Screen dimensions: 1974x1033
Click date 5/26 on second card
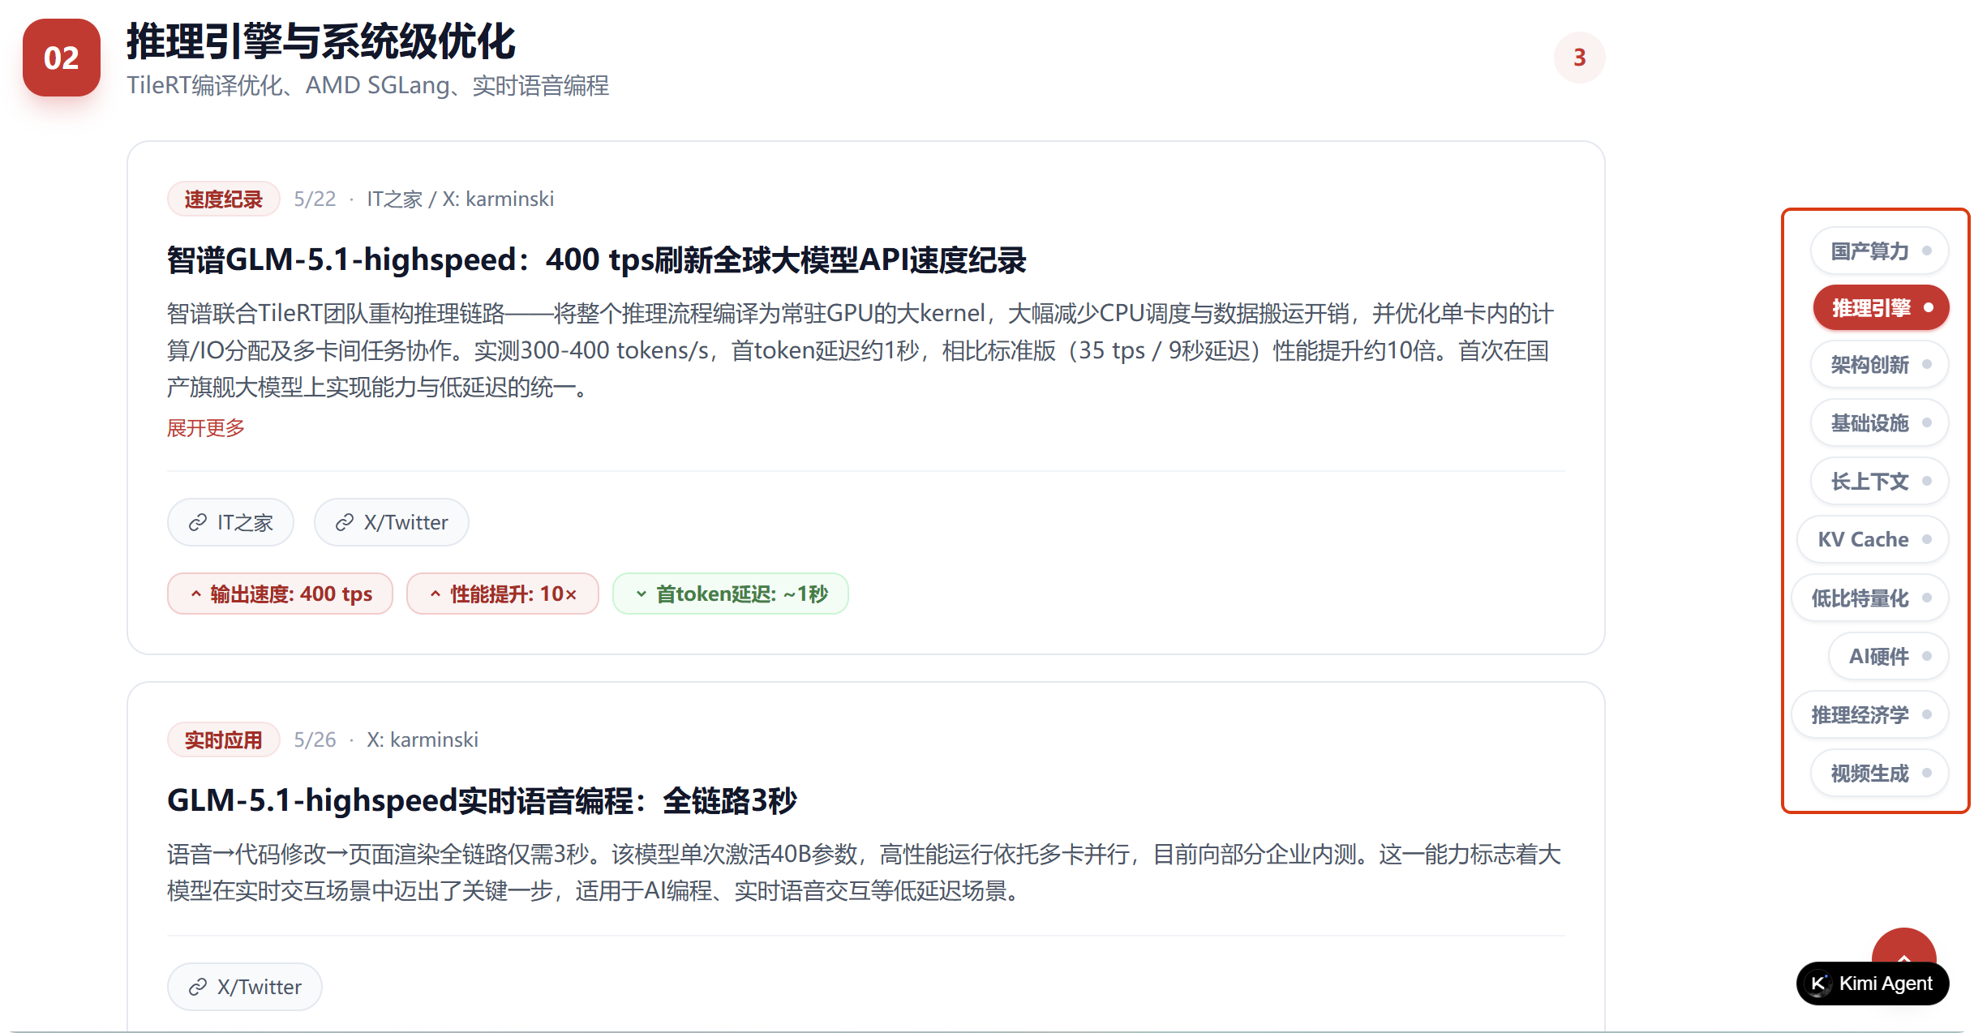point(315,739)
